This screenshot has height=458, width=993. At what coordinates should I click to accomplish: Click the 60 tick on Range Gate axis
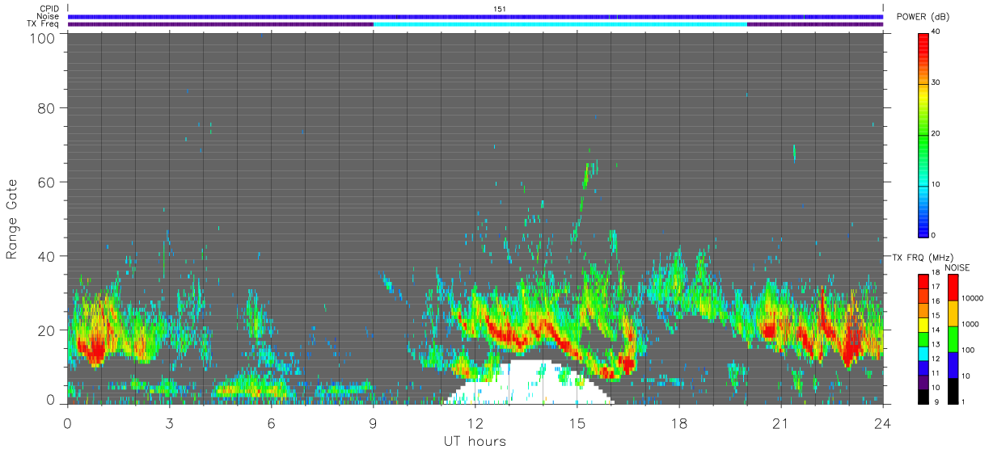coord(46,182)
